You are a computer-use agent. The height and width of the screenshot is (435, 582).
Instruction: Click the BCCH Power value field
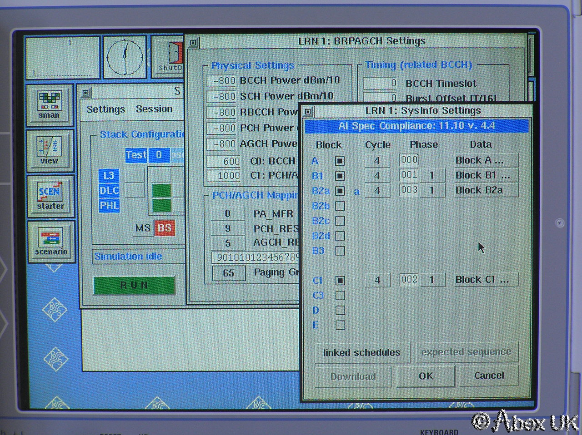pos(221,81)
